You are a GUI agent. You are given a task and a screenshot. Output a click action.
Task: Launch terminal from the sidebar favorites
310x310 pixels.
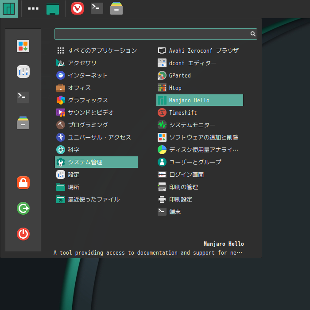point(23,97)
